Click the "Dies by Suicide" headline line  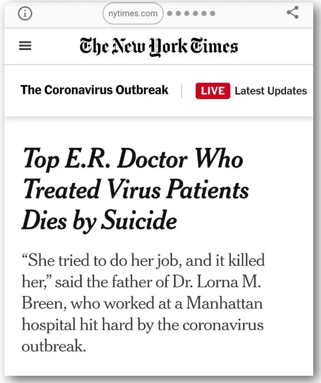pyautogui.click(x=99, y=220)
